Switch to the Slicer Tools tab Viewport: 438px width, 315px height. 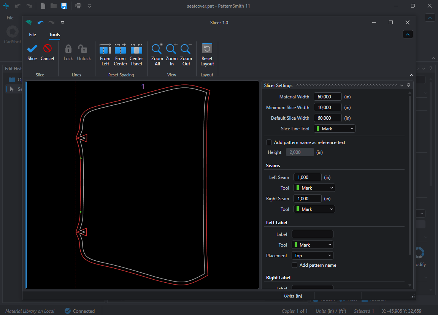tap(54, 35)
